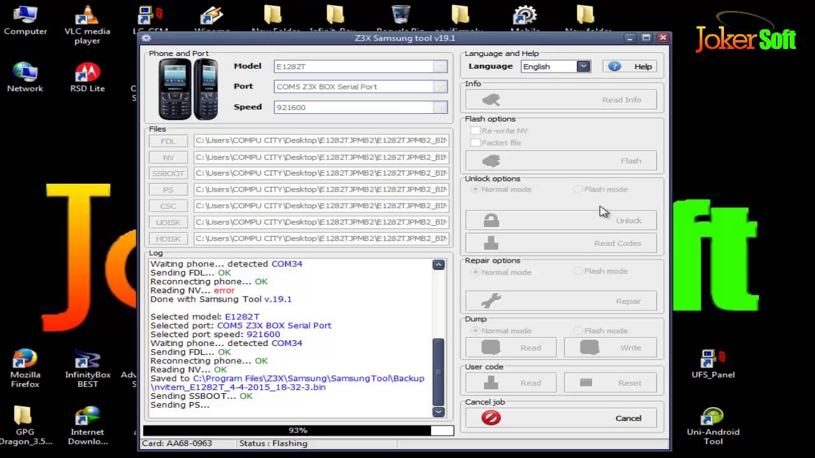Click the log scrollbar up arrow
815x458 pixels.
coord(438,265)
